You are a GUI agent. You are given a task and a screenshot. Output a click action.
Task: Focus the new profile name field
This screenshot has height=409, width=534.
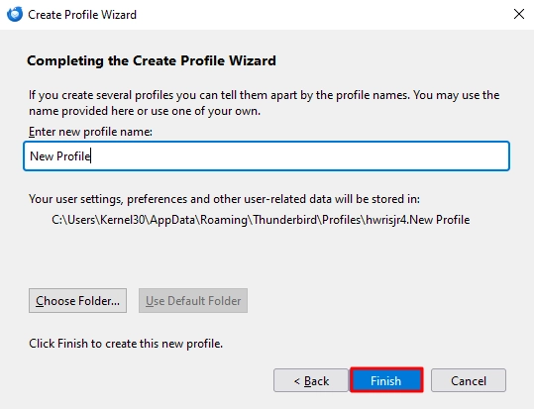(x=267, y=155)
